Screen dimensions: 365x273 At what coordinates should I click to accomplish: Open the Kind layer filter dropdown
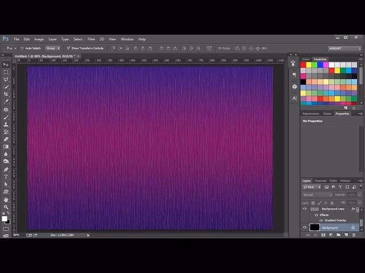pos(312,187)
